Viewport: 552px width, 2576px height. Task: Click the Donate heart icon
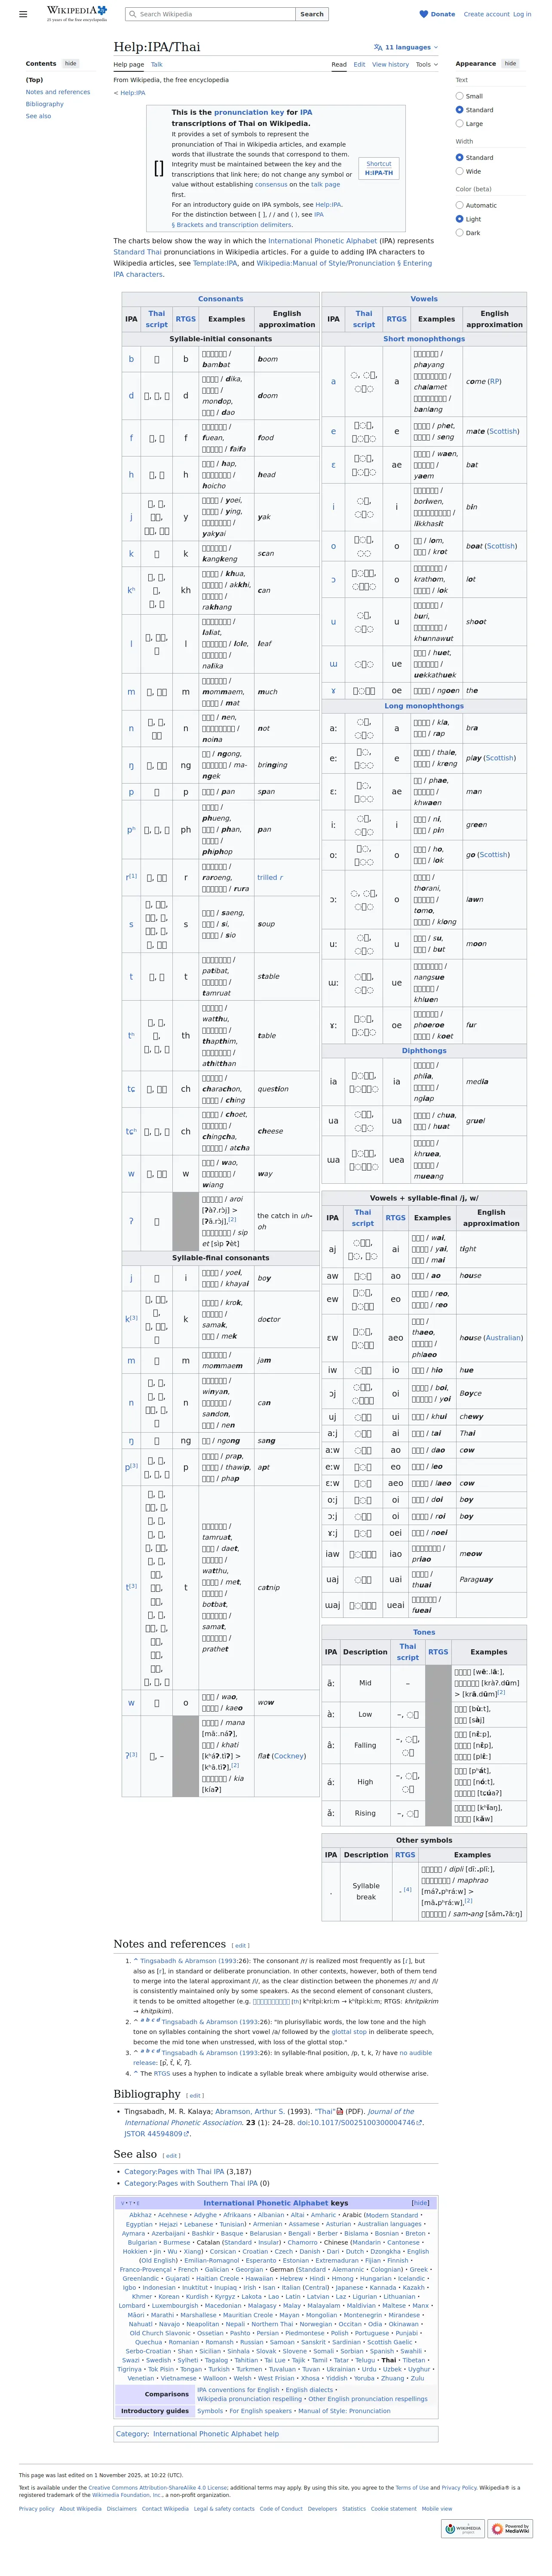coord(423,14)
